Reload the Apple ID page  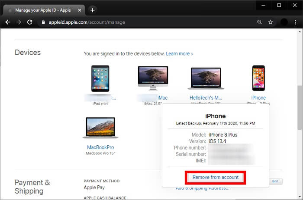[x=30, y=22]
